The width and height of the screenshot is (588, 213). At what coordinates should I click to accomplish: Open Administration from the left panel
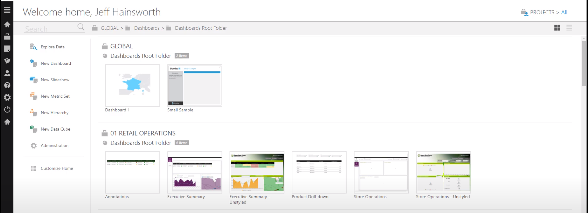(x=55, y=145)
